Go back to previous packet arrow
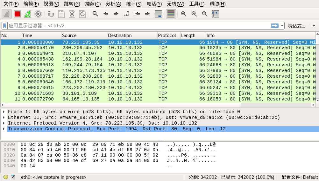Screen dimensions: 319x181 (106, 14)
